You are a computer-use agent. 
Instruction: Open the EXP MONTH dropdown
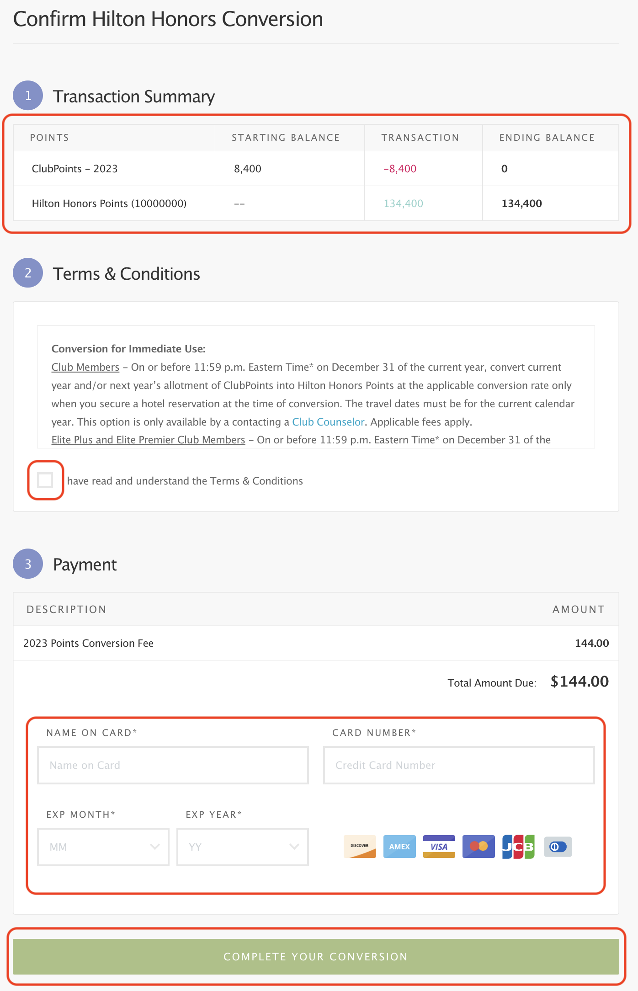tap(103, 847)
